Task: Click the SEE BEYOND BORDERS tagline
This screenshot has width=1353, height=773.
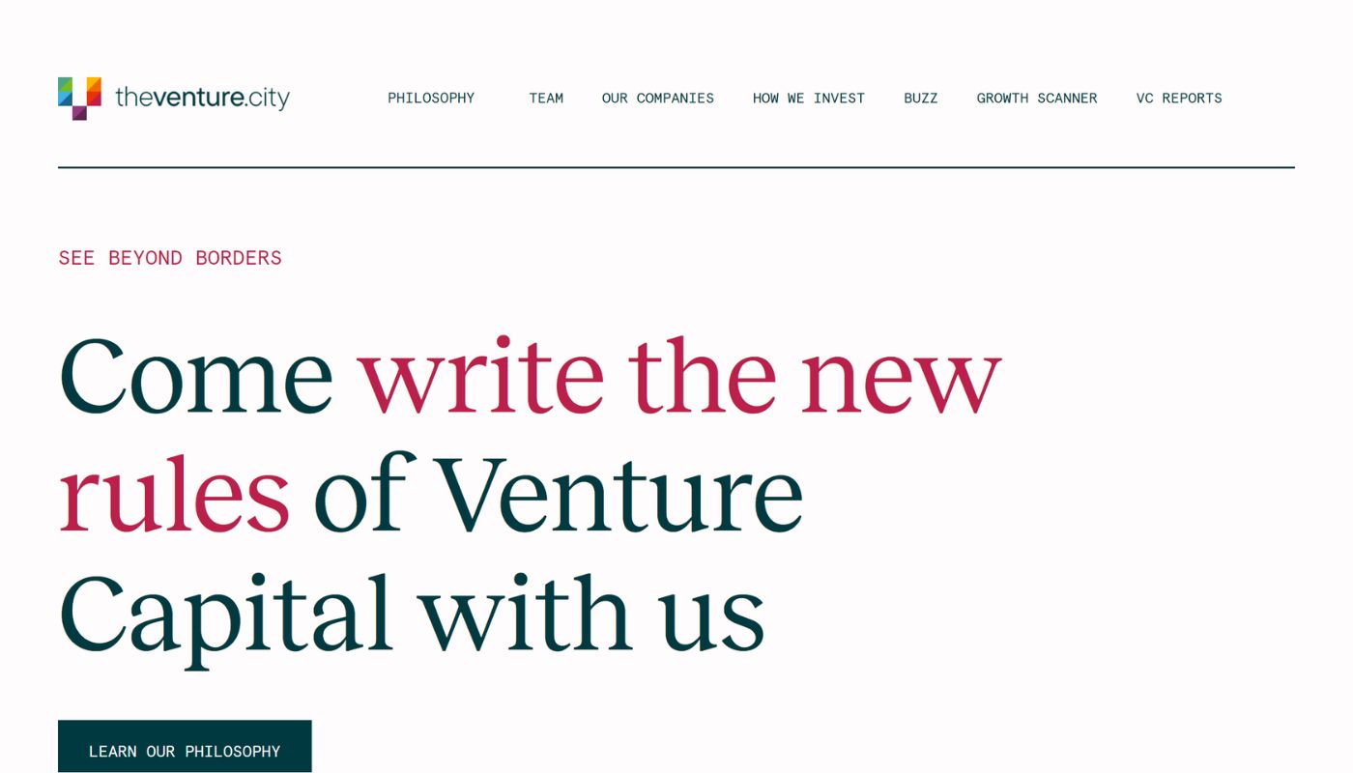Action: click(x=169, y=257)
